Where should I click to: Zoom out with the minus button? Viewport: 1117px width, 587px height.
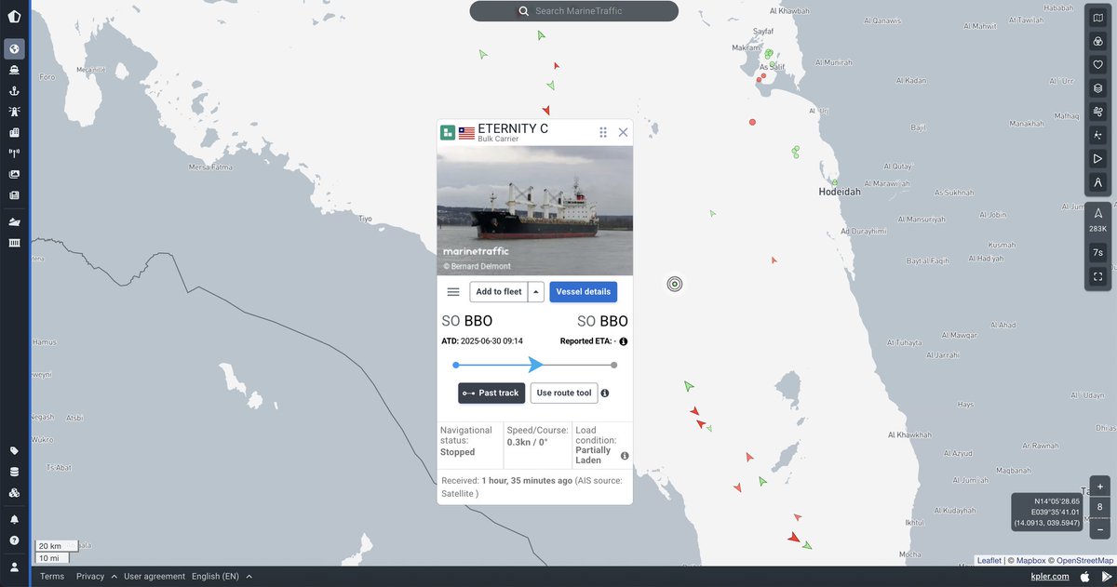tap(1099, 529)
